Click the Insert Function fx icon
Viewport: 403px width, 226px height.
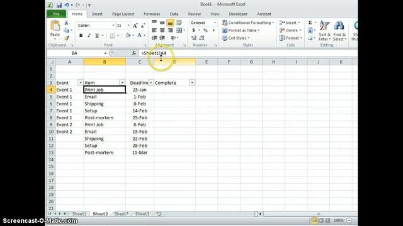(x=133, y=53)
